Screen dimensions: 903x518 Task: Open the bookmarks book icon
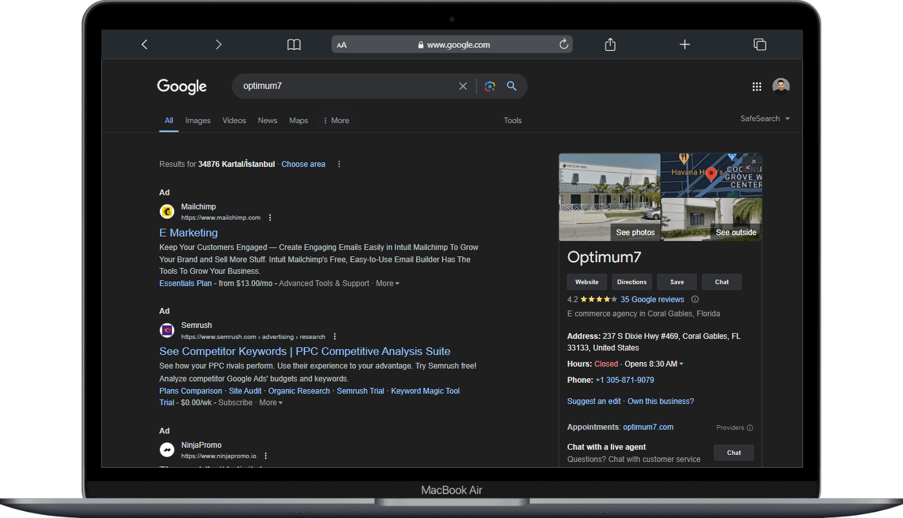tap(294, 44)
